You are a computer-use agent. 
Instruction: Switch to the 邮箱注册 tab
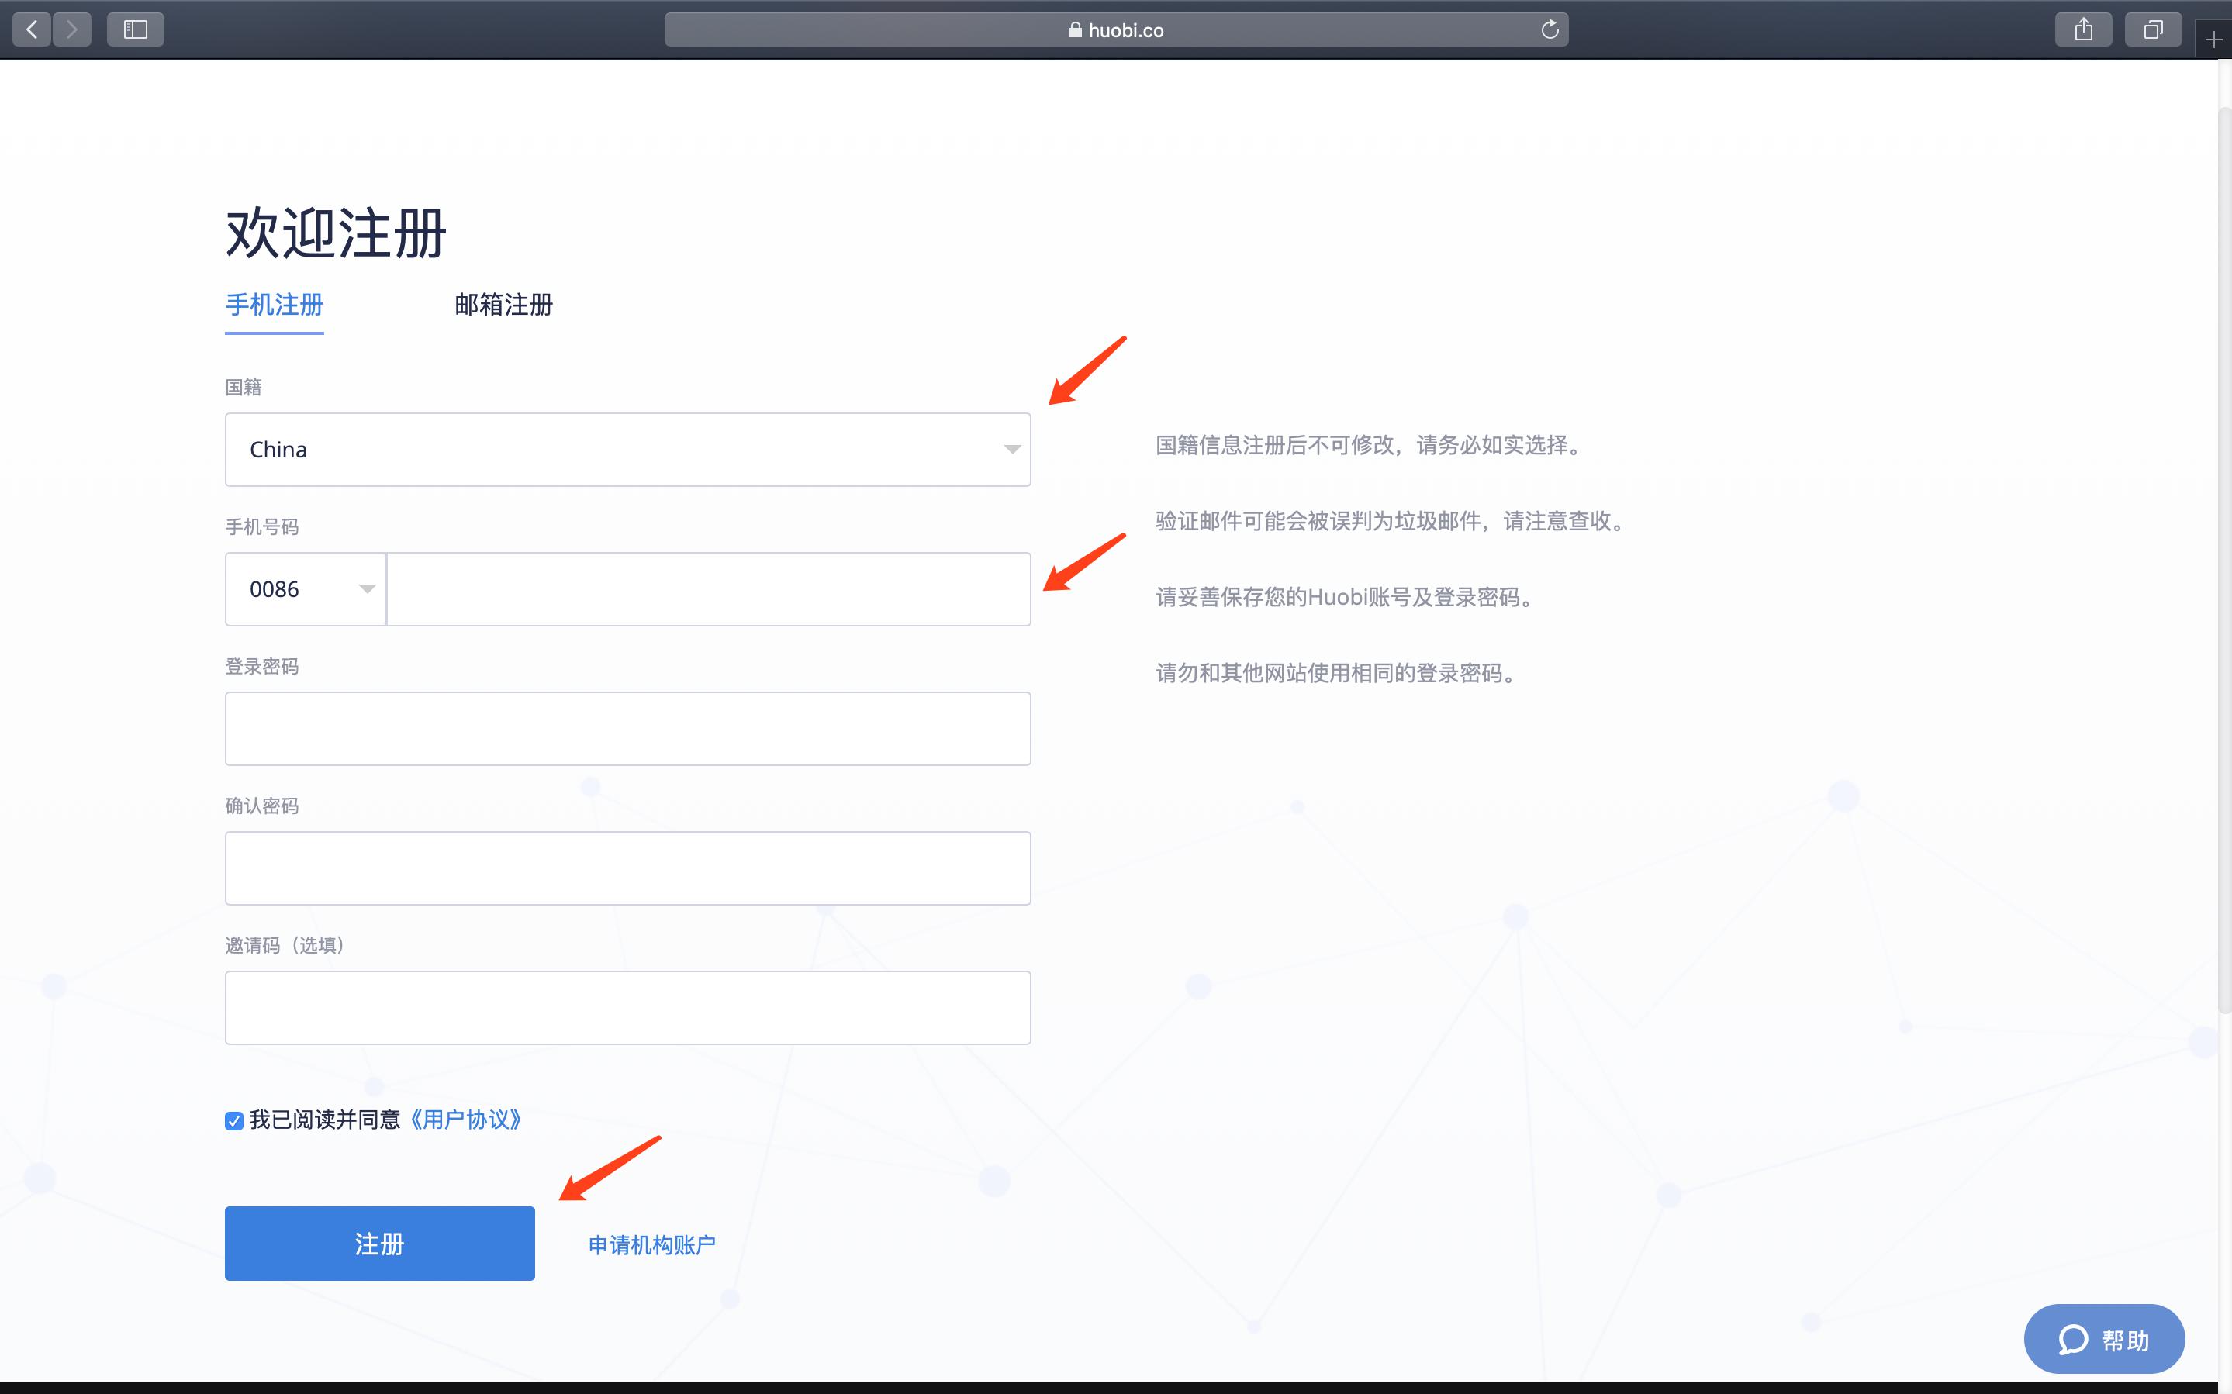(503, 305)
